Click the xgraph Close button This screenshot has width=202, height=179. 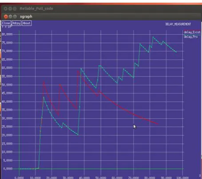pos(6,23)
